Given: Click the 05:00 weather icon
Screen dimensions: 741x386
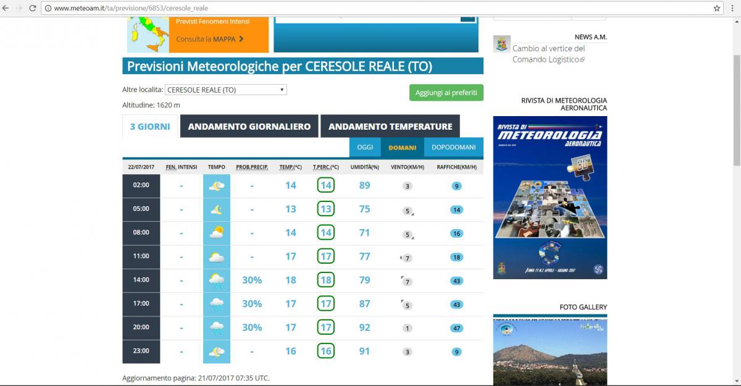Looking at the screenshot, I should [217, 209].
